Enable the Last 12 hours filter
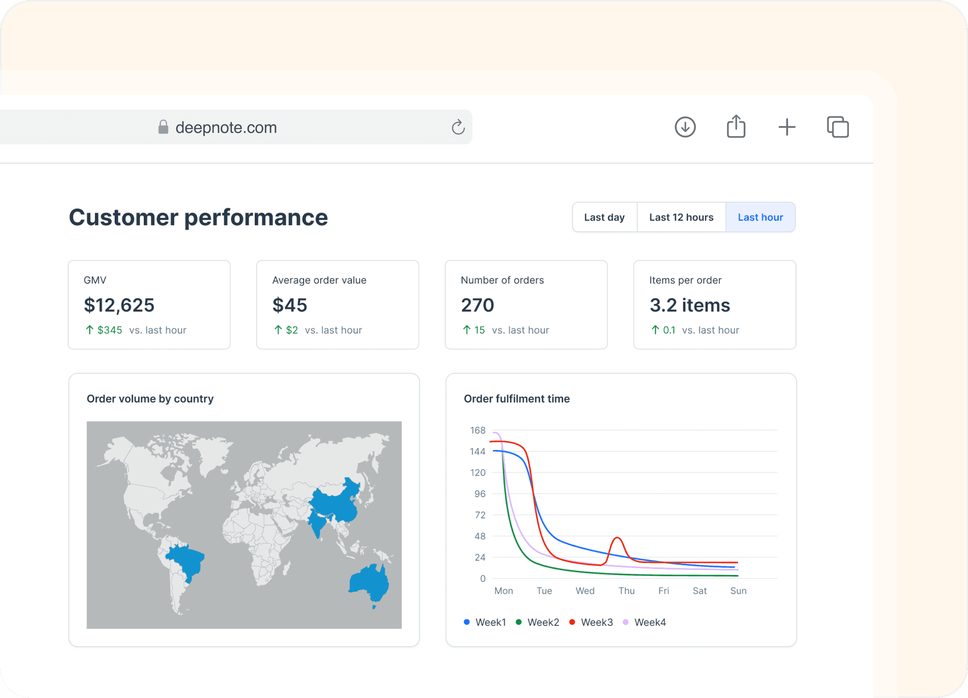The image size is (968, 698). pyautogui.click(x=681, y=217)
